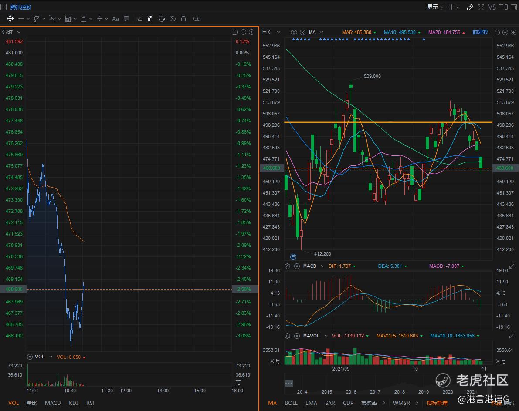Open settings gear for MACD indicator
The height and width of the screenshot is (411, 519).
(x=288, y=266)
